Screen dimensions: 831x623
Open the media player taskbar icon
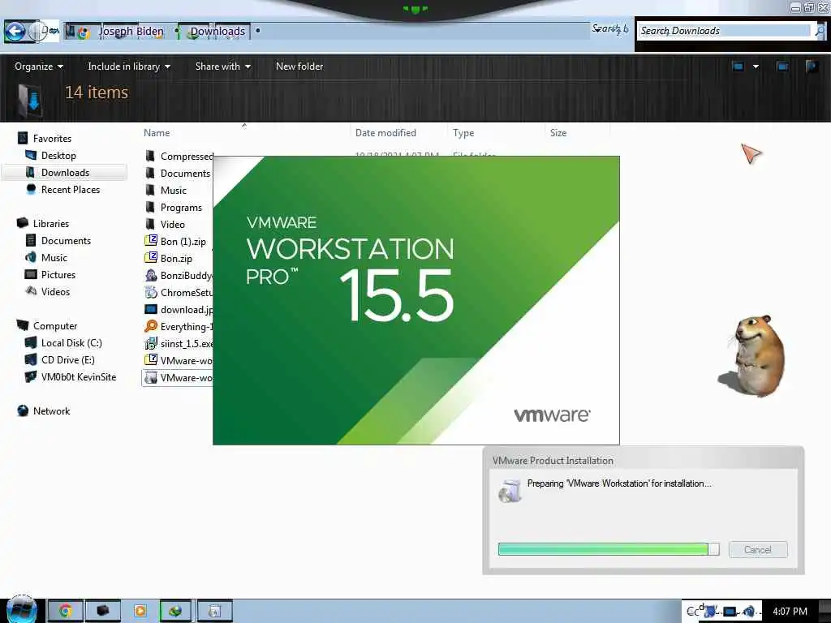click(140, 611)
